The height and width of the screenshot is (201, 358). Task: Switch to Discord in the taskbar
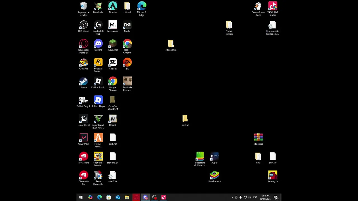[145, 197]
